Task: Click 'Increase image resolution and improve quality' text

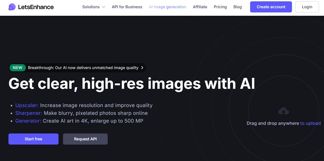Action: tap(96, 105)
